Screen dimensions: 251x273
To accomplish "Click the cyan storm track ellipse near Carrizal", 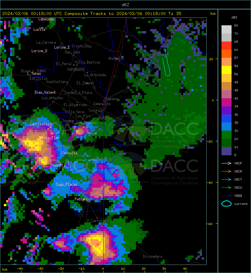I will point(166,62).
